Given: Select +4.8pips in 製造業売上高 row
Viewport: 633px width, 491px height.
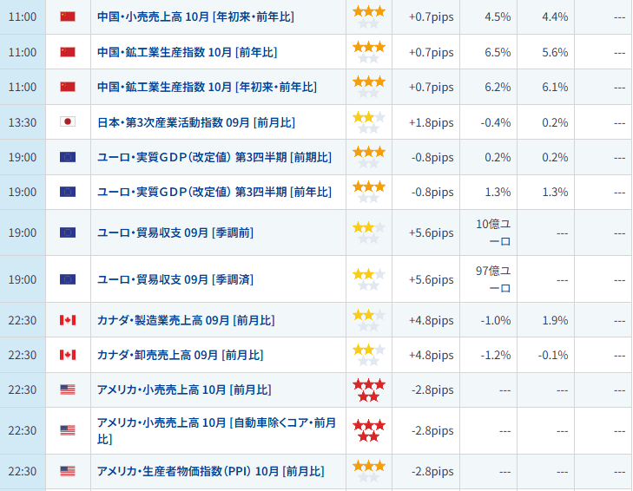Looking at the screenshot, I should click(x=432, y=320).
